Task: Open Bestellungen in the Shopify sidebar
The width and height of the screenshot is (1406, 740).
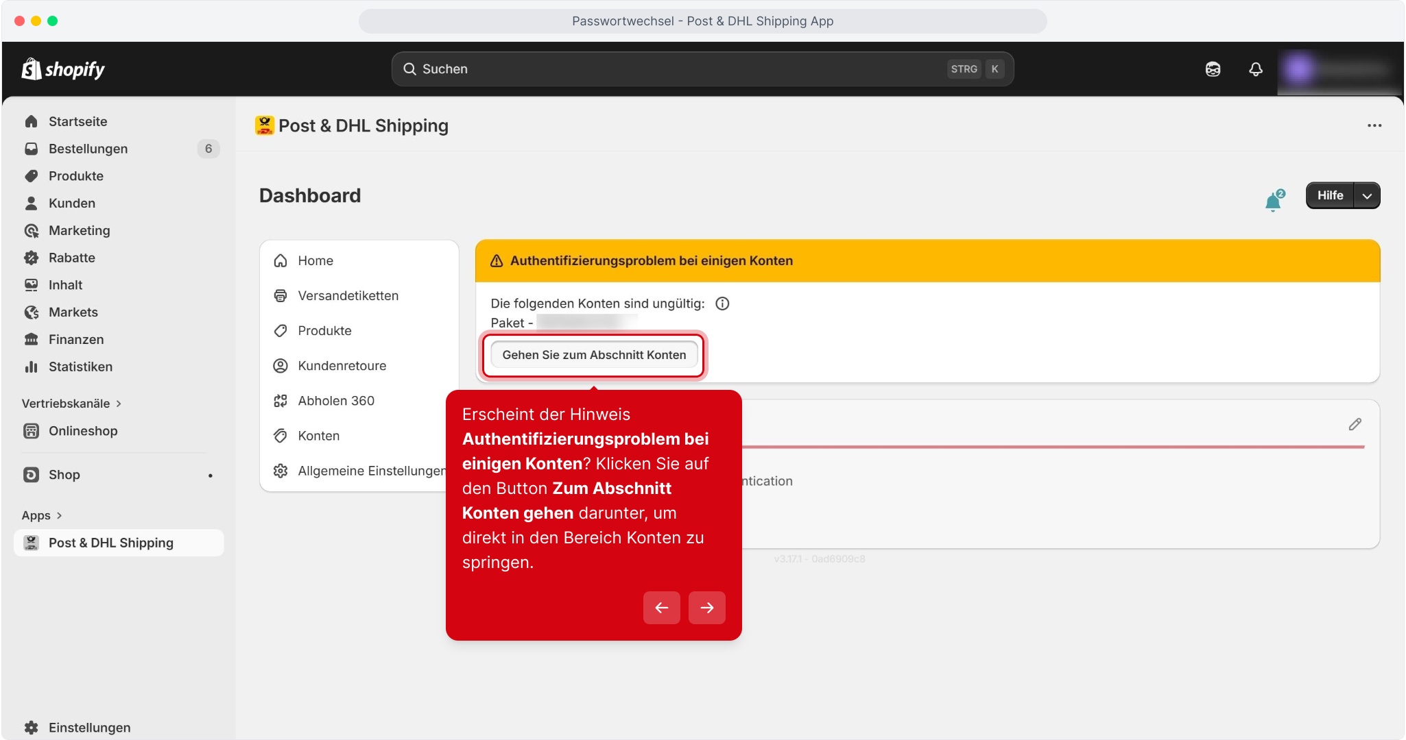Action: pyautogui.click(x=119, y=149)
